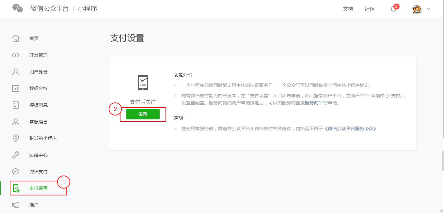Image resolution: width=444 pixels, height=214 pixels.
Task: Select 模板消息 in the sidebar
Action: pos(39,105)
